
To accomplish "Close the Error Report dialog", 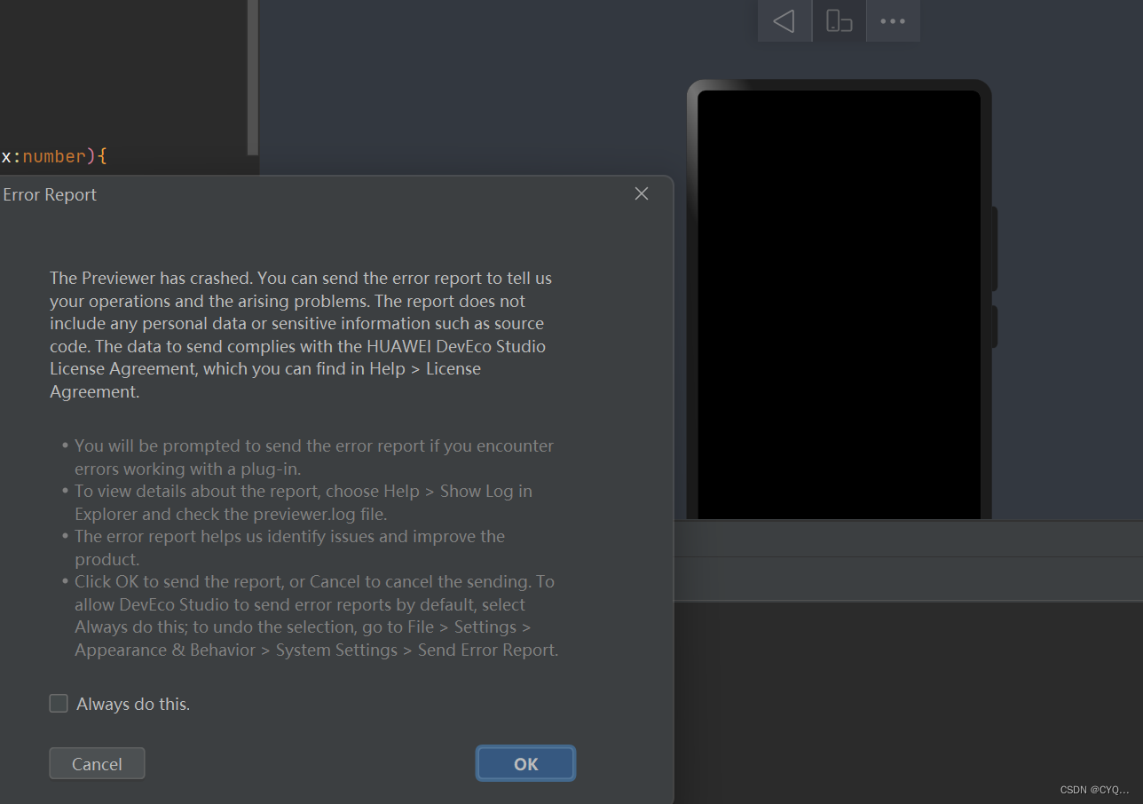I will [642, 193].
